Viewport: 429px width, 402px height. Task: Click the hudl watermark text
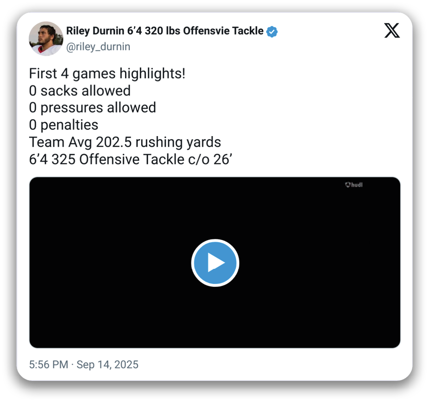click(x=357, y=185)
